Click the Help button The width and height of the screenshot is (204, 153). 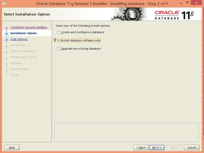(x=12, y=148)
